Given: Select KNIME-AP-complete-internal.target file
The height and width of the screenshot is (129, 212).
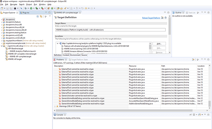Looking at the screenshot, I should (22, 54).
